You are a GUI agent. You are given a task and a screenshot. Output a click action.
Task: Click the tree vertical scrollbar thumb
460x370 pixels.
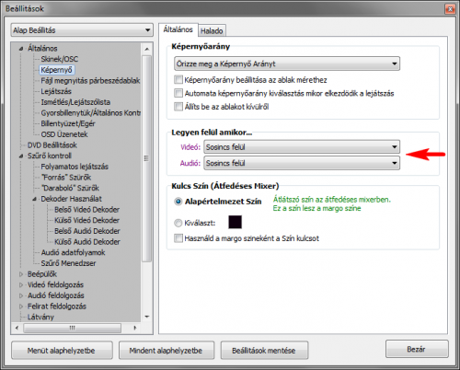click(147, 158)
